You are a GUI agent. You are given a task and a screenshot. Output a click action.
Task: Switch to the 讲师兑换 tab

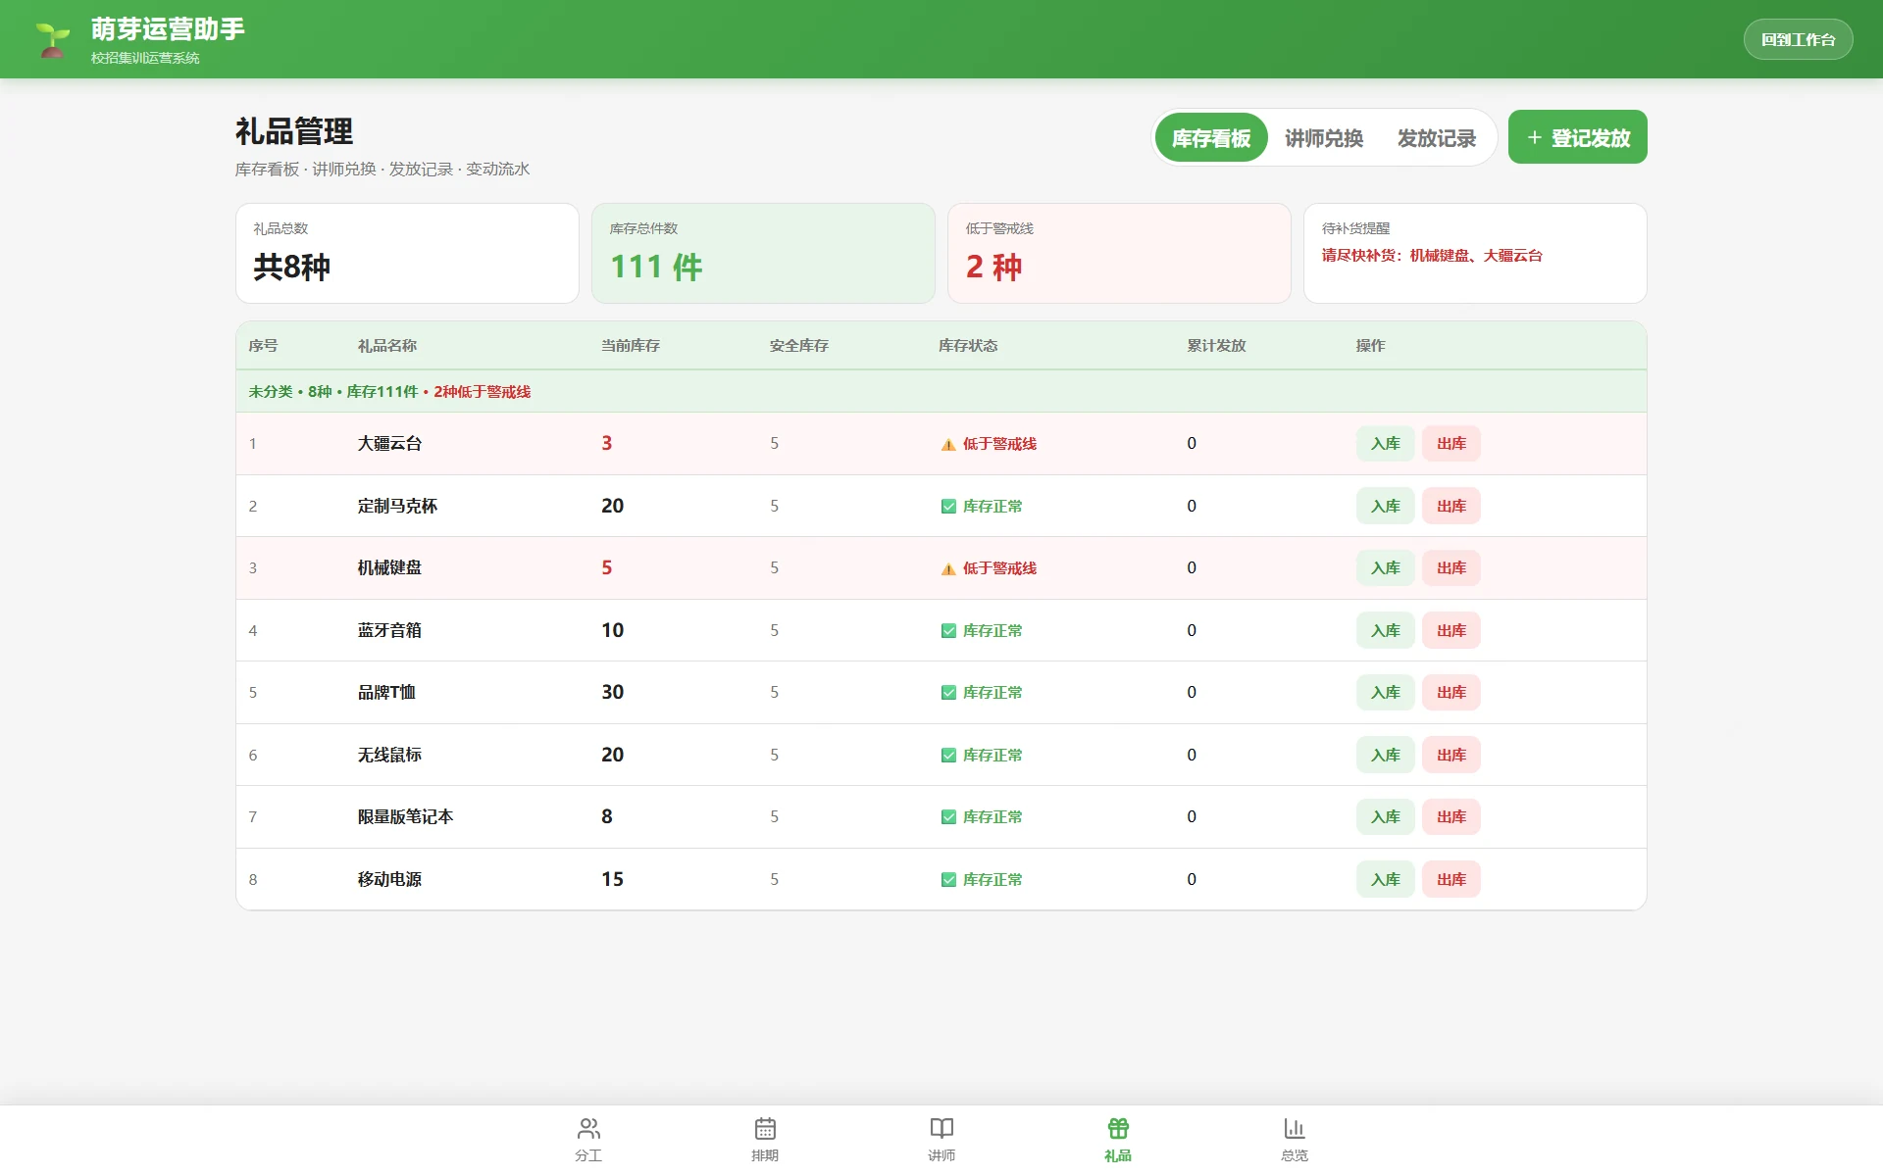pos(1324,138)
